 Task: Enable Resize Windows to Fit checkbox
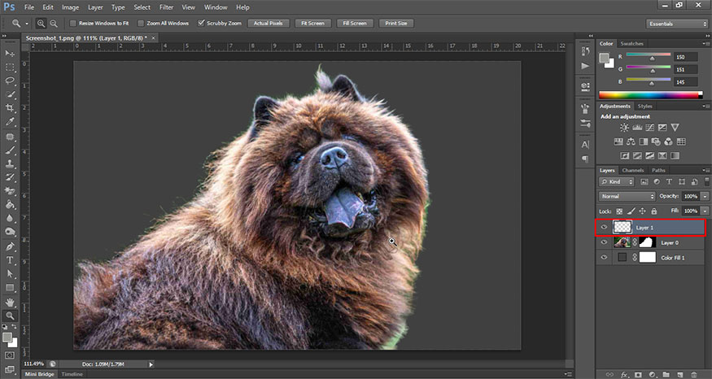72,23
